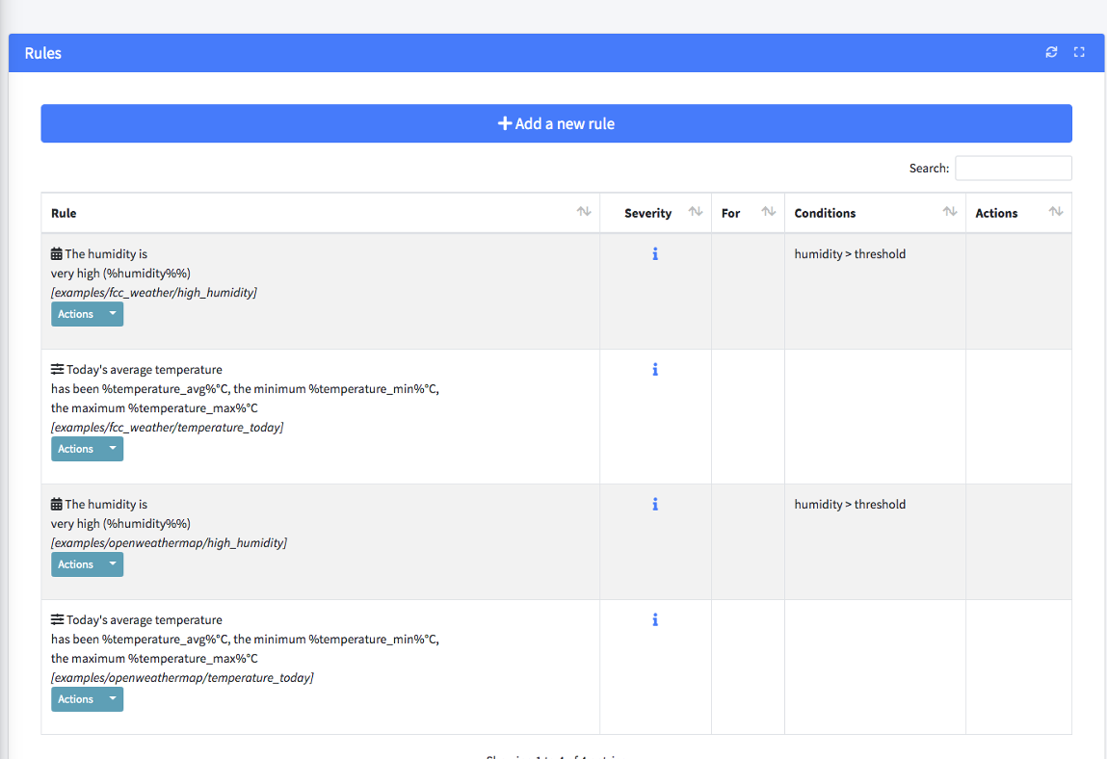
Task: Open Actions dropdown for fcc_weather high_humidity rule
Action: pos(87,313)
